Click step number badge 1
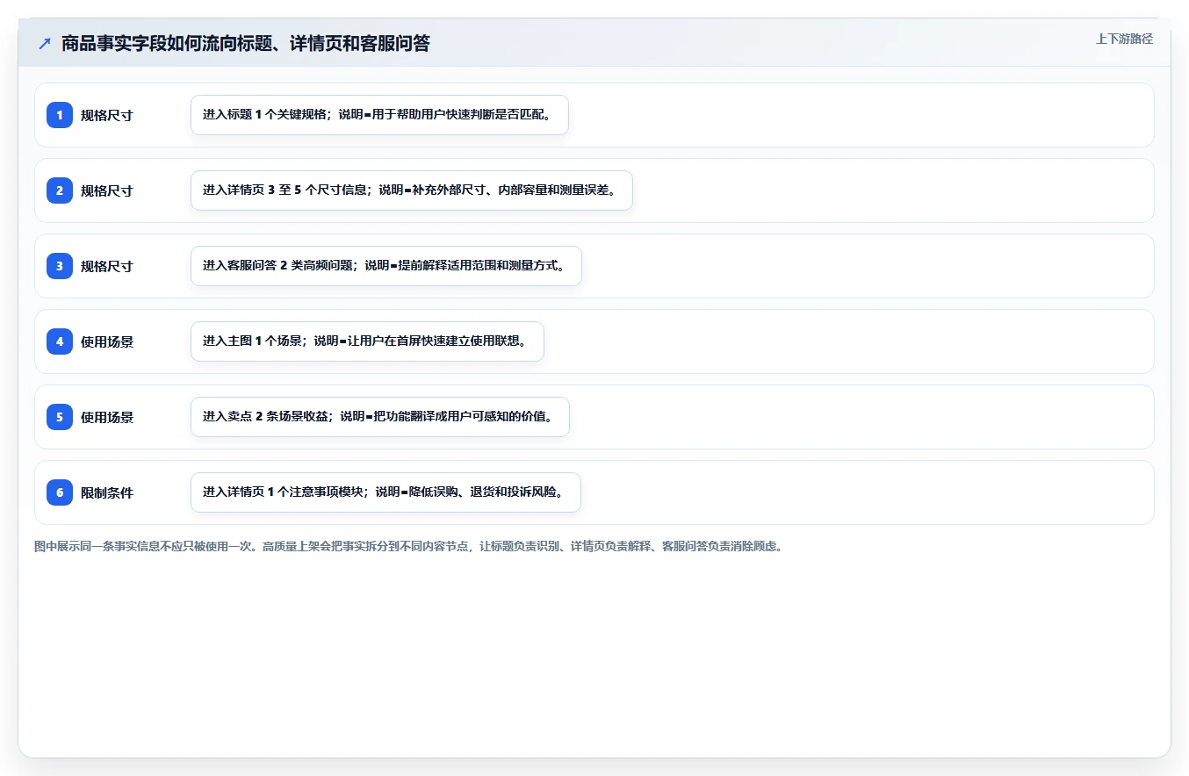Image resolution: width=1189 pixels, height=776 pixels. [x=60, y=115]
